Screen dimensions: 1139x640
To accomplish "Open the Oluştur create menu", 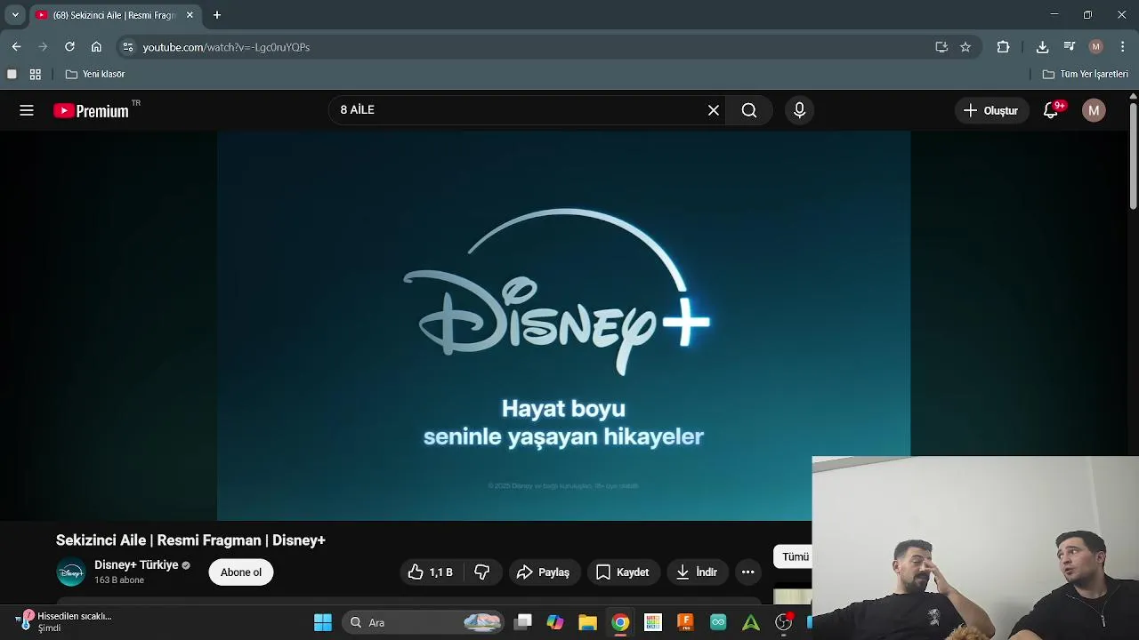I will [x=991, y=110].
